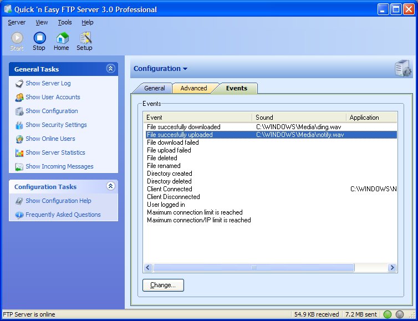The width and height of the screenshot is (418, 321).
Task: Click the scroll left arrow of events list
Action: click(148, 267)
